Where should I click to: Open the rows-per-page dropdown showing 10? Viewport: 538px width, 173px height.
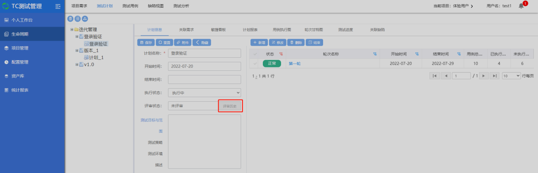pos(511,75)
